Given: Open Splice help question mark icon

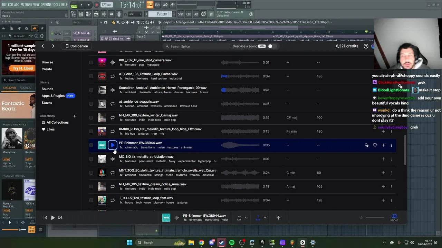Looking at the screenshot, I should [x=366, y=46].
